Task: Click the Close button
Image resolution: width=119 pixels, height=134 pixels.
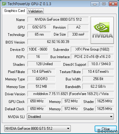Action: [106, 129]
